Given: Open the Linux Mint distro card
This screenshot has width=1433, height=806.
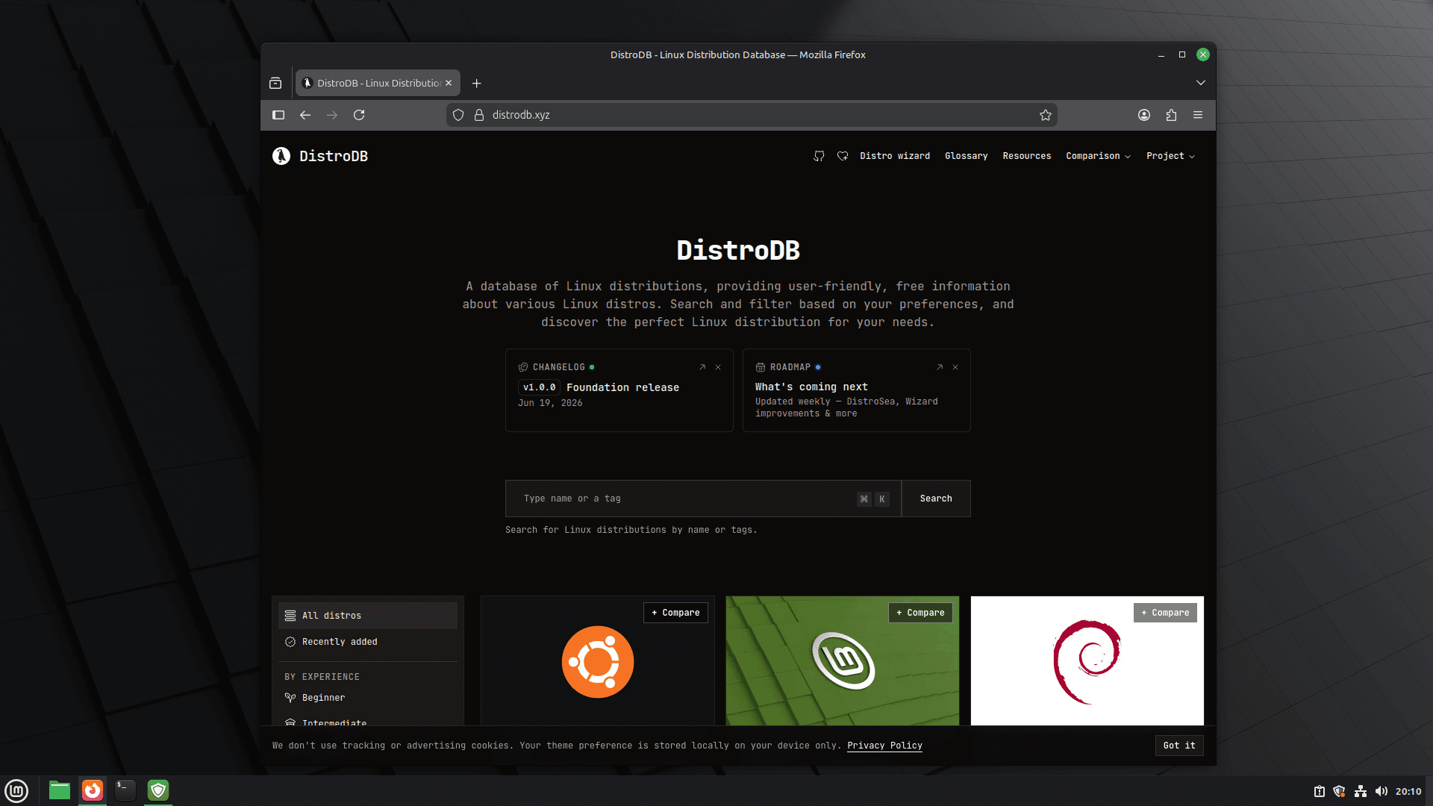Looking at the screenshot, I should click(x=843, y=662).
